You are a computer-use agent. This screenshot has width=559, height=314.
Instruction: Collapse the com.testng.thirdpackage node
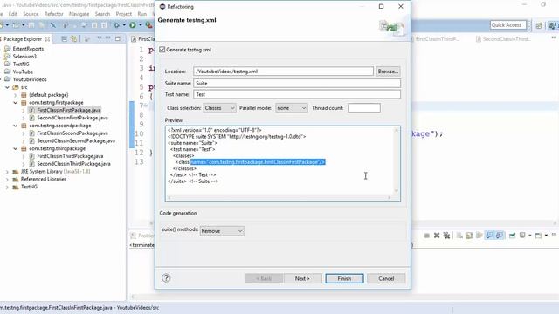coord(16,148)
